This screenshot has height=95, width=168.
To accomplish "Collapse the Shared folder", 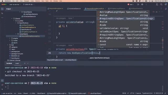I will tap(12, 18).
